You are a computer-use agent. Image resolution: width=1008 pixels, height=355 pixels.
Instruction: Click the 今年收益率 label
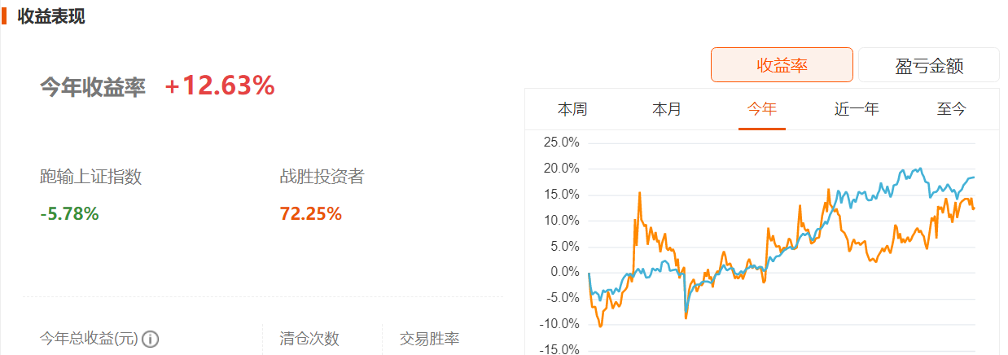point(93,87)
